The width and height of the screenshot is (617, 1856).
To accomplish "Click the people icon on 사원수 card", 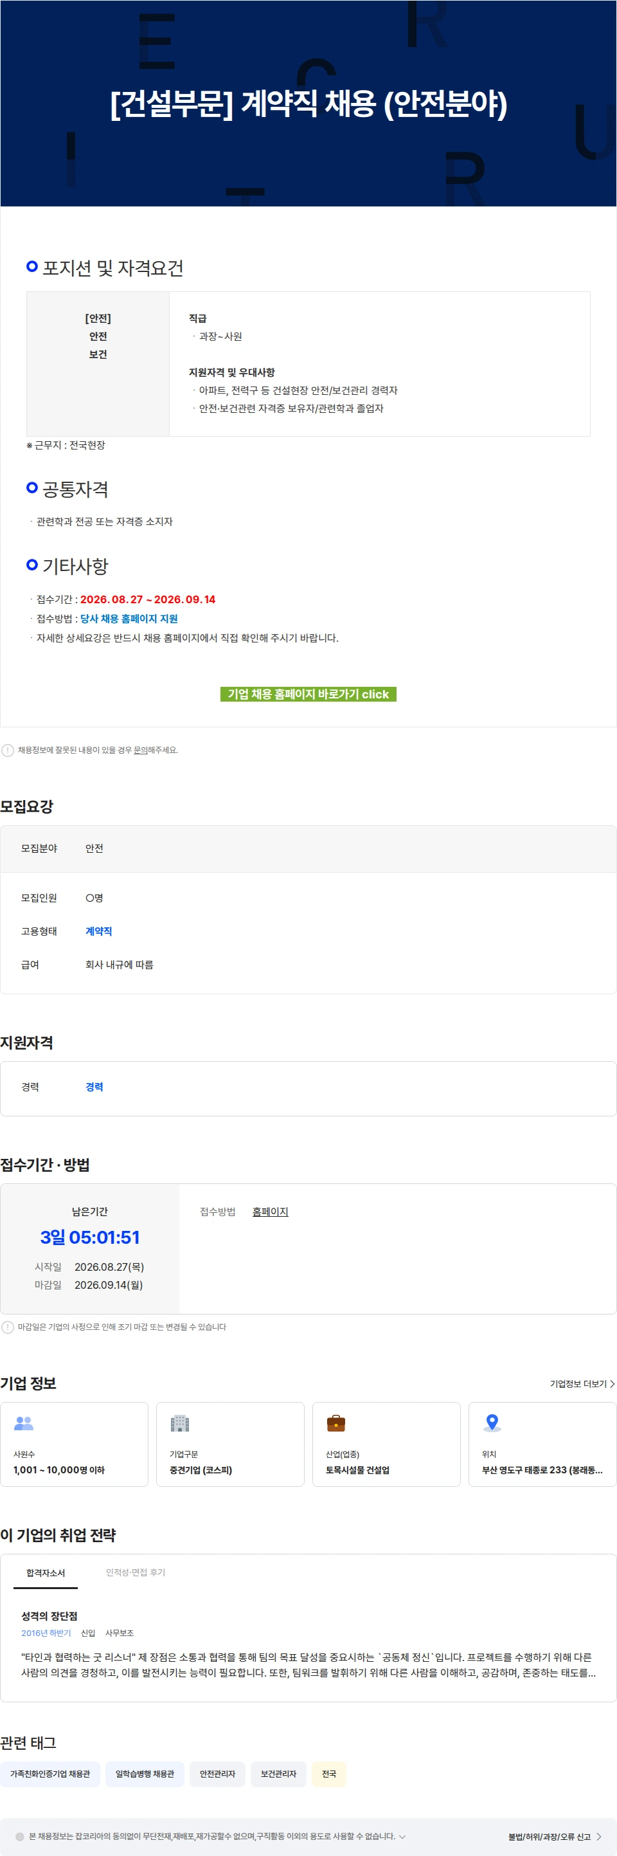I will [24, 1423].
